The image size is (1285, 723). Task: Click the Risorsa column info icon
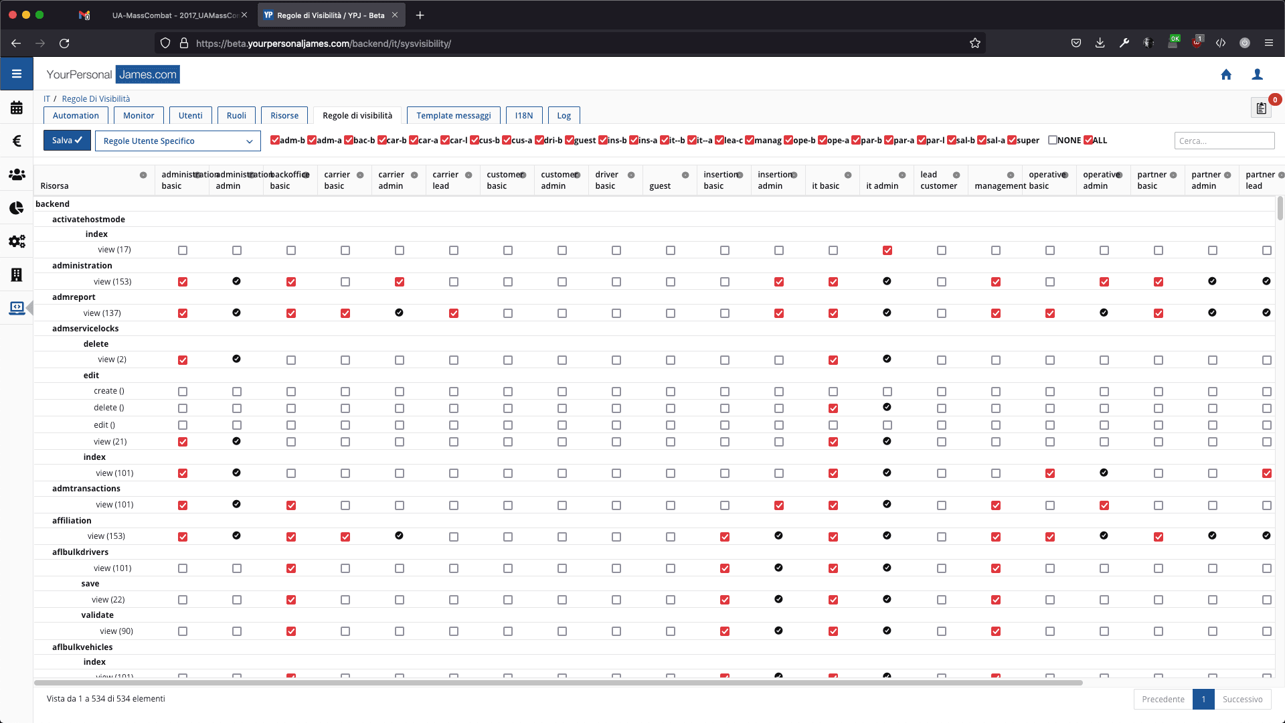[143, 175]
